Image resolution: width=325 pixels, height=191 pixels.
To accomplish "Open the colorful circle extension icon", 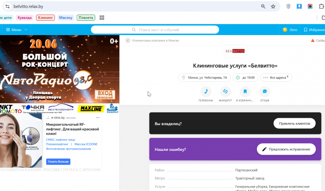I will (x=310, y=6).
